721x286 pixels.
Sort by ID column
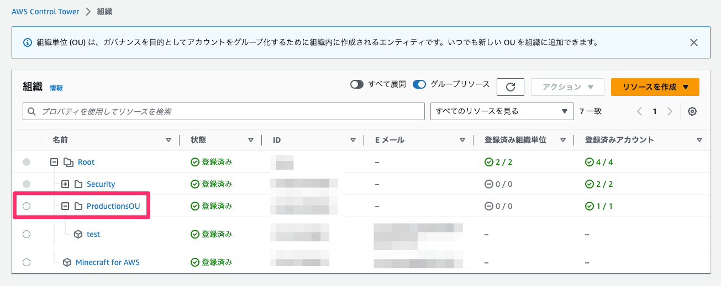(x=352, y=140)
